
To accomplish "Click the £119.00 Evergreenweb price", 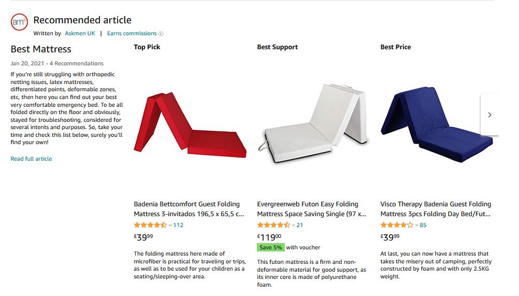I will pos(269,237).
